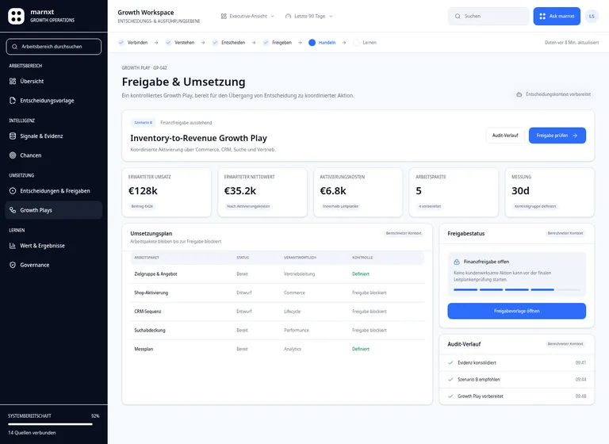Click the Szenario B tag
Viewport: 609px width, 444px height.
(143, 123)
